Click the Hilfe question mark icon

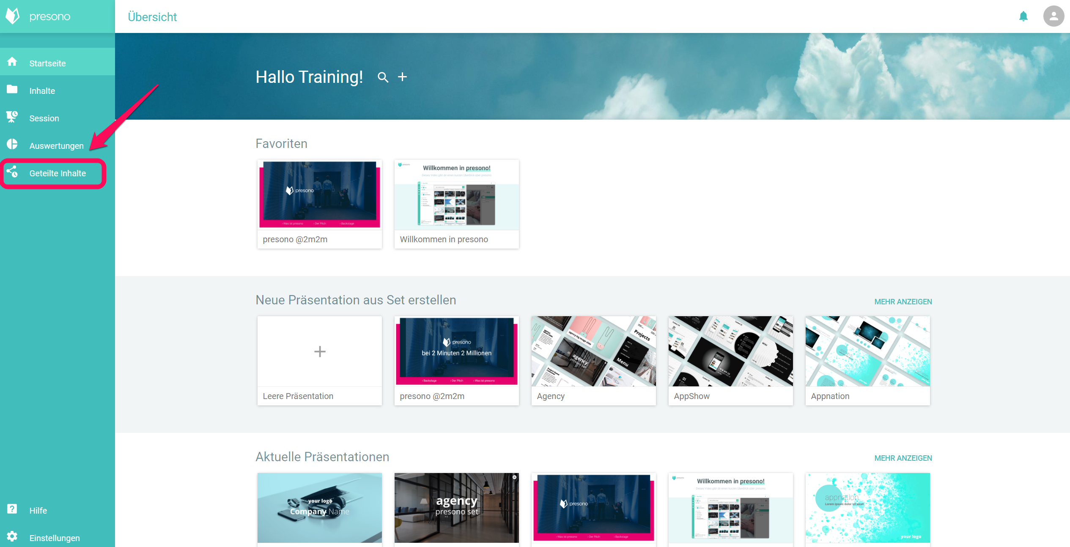tap(12, 509)
